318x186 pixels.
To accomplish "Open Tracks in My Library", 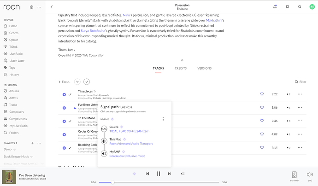I will tap(10, 105).
